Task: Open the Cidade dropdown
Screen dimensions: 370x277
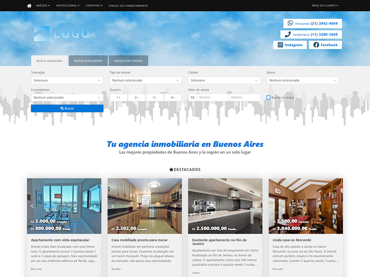Action: pos(224,80)
